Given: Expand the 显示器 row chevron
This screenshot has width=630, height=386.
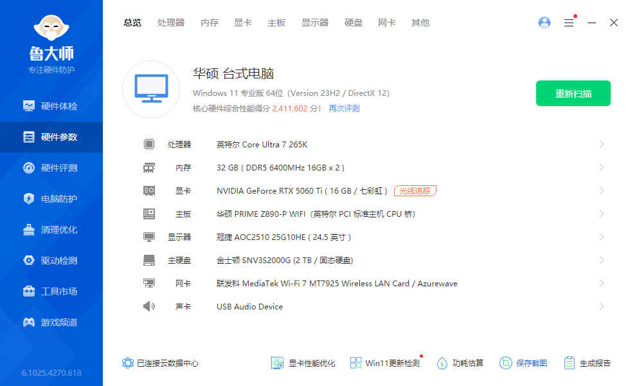Looking at the screenshot, I should [x=602, y=237].
